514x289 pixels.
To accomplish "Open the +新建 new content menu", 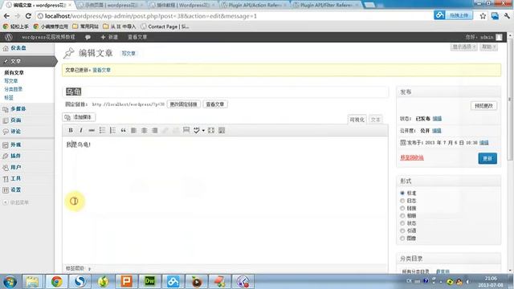I will tap(109, 38).
